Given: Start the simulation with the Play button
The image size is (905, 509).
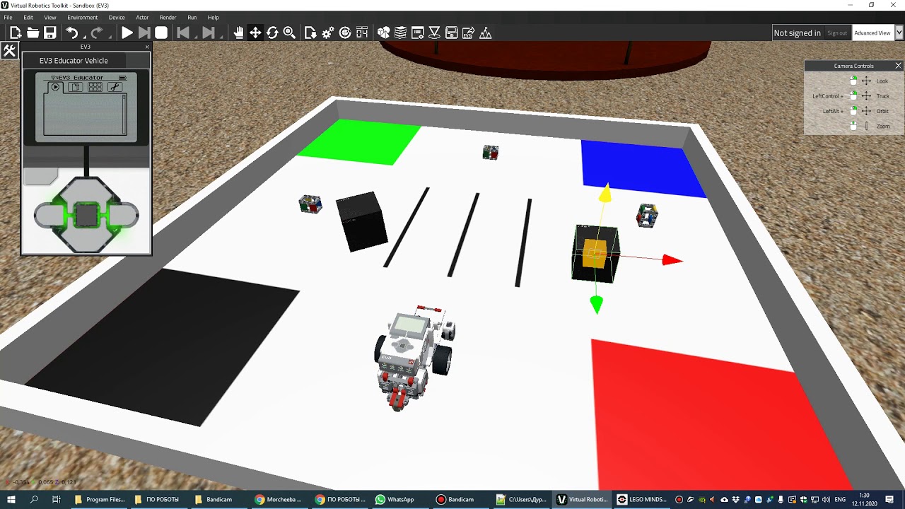Looking at the screenshot, I should [127, 33].
